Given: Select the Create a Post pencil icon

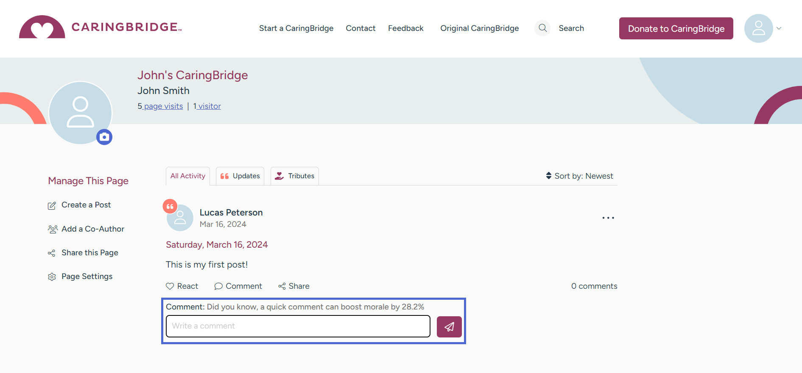Looking at the screenshot, I should coord(52,205).
